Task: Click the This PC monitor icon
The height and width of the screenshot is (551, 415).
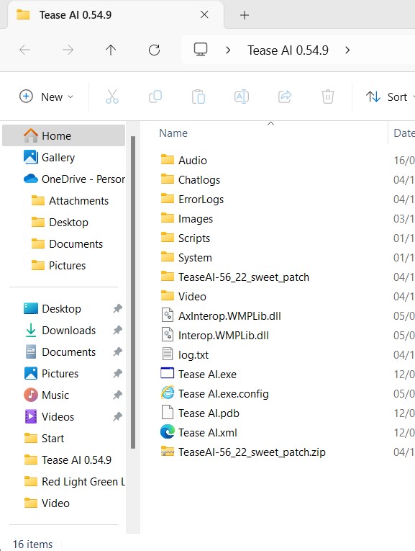Action: pos(201,50)
